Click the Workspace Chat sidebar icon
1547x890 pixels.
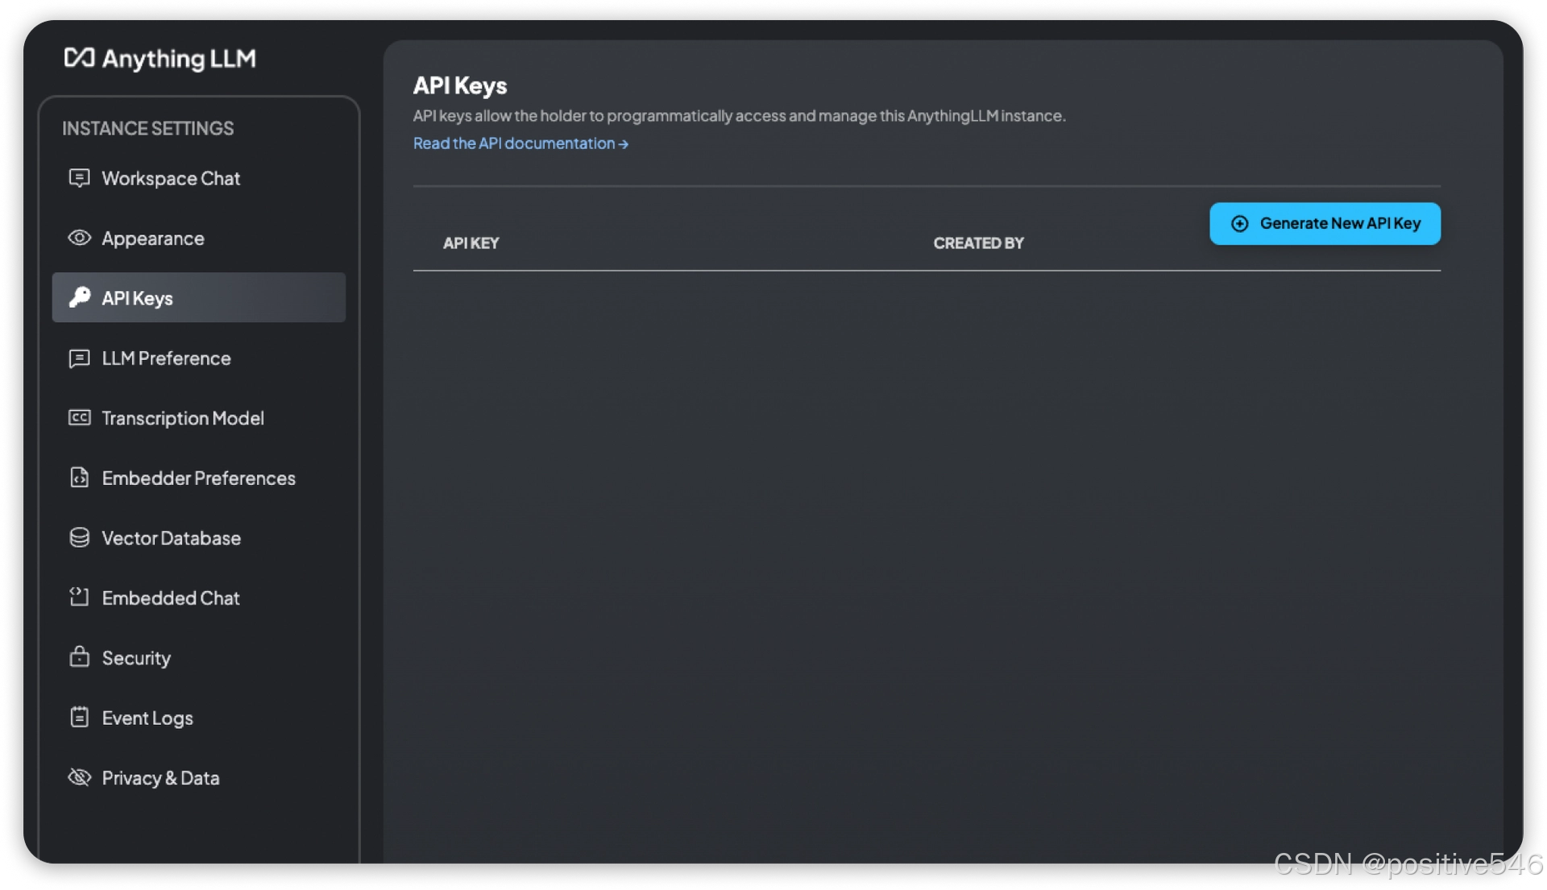pyautogui.click(x=79, y=178)
